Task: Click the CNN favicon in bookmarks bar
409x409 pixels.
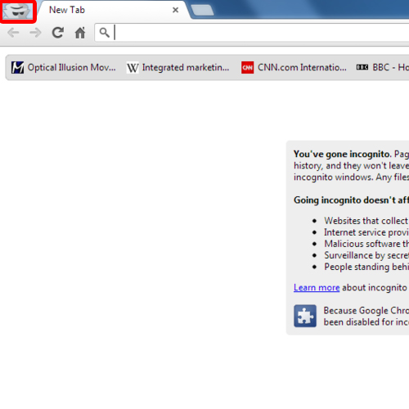Action: click(x=247, y=67)
